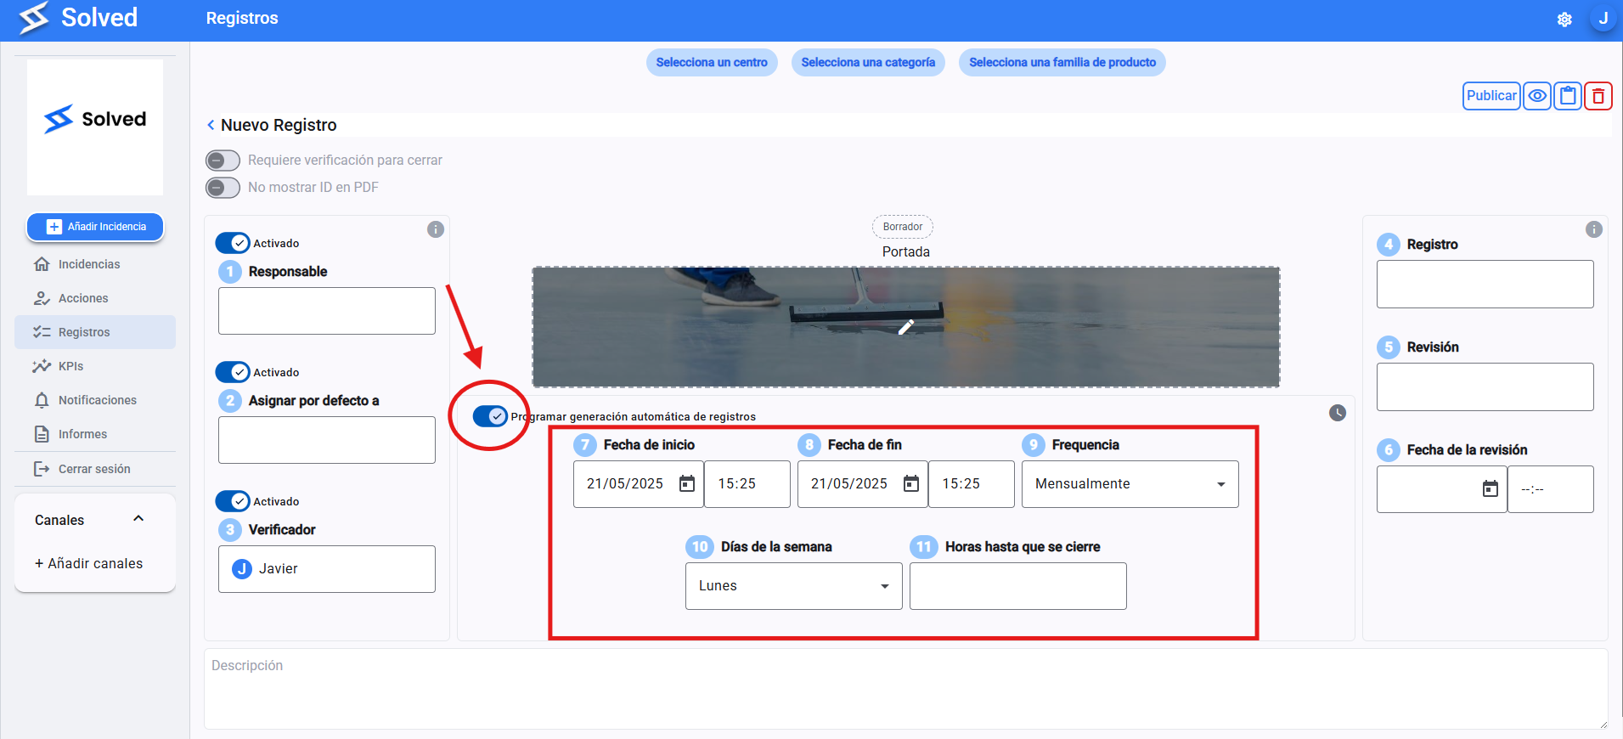Click the info icon in left panel
This screenshot has width=1623, height=739.
click(436, 229)
